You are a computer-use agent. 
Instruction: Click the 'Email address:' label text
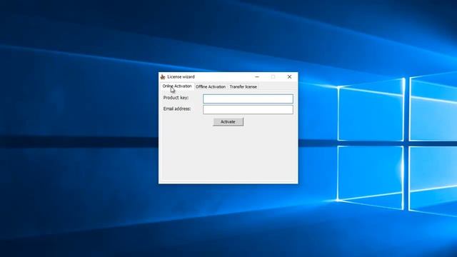(x=177, y=109)
